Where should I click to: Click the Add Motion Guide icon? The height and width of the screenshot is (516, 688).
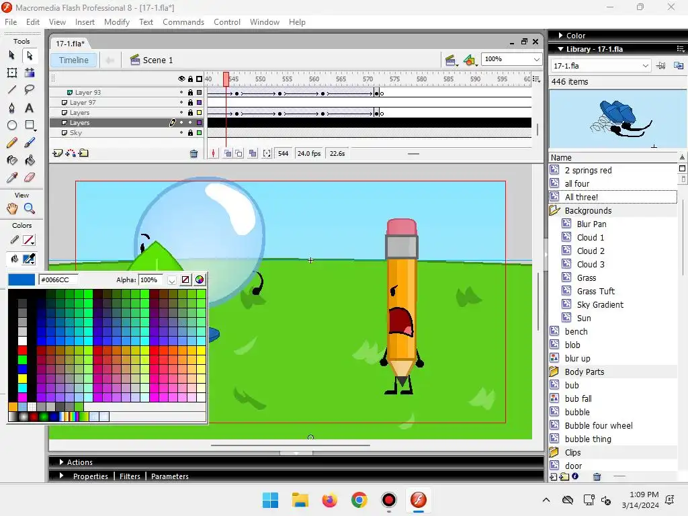pyautogui.click(x=70, y=153)
